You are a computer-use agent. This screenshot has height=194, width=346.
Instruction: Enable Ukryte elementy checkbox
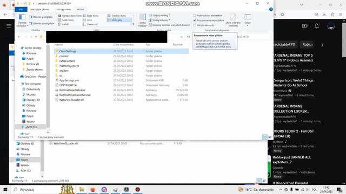(x=195, y=25)
